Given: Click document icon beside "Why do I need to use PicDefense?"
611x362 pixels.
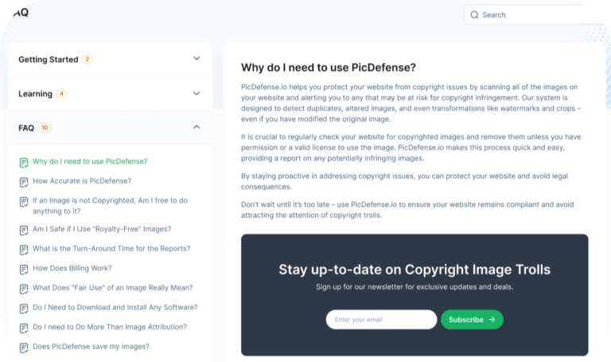Looking at the screenshot, I should point(24,162).
